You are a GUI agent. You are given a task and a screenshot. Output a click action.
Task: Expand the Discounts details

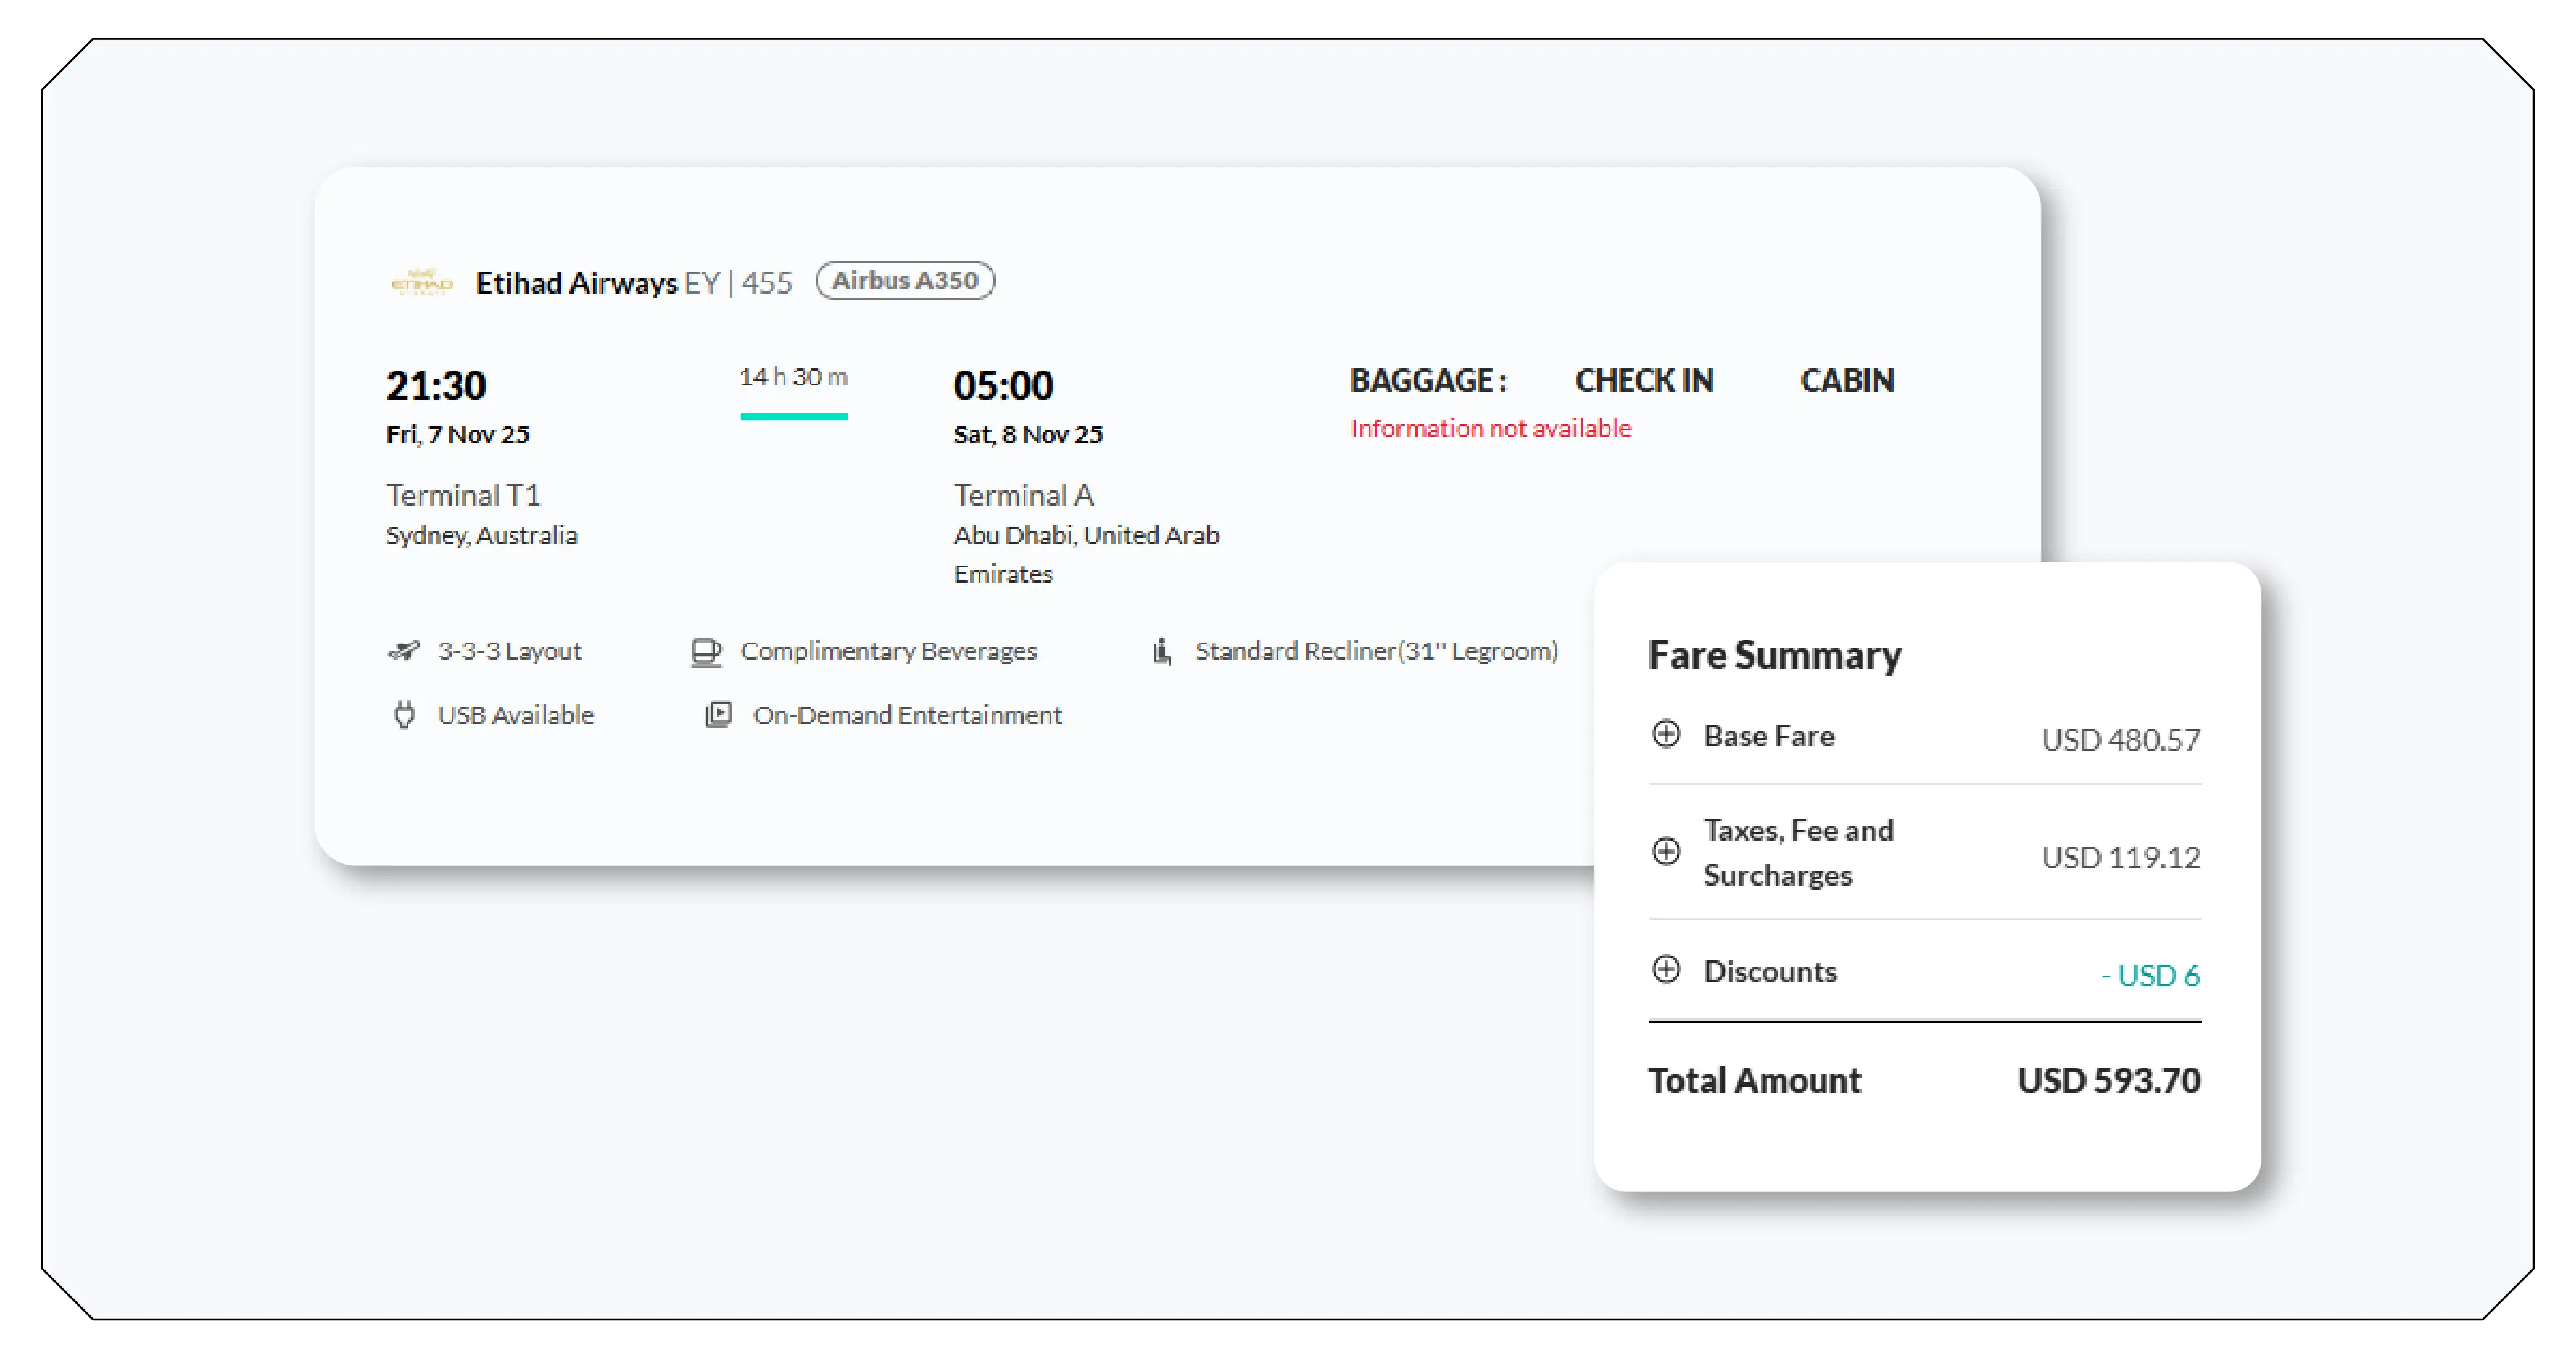[1770, 970]
